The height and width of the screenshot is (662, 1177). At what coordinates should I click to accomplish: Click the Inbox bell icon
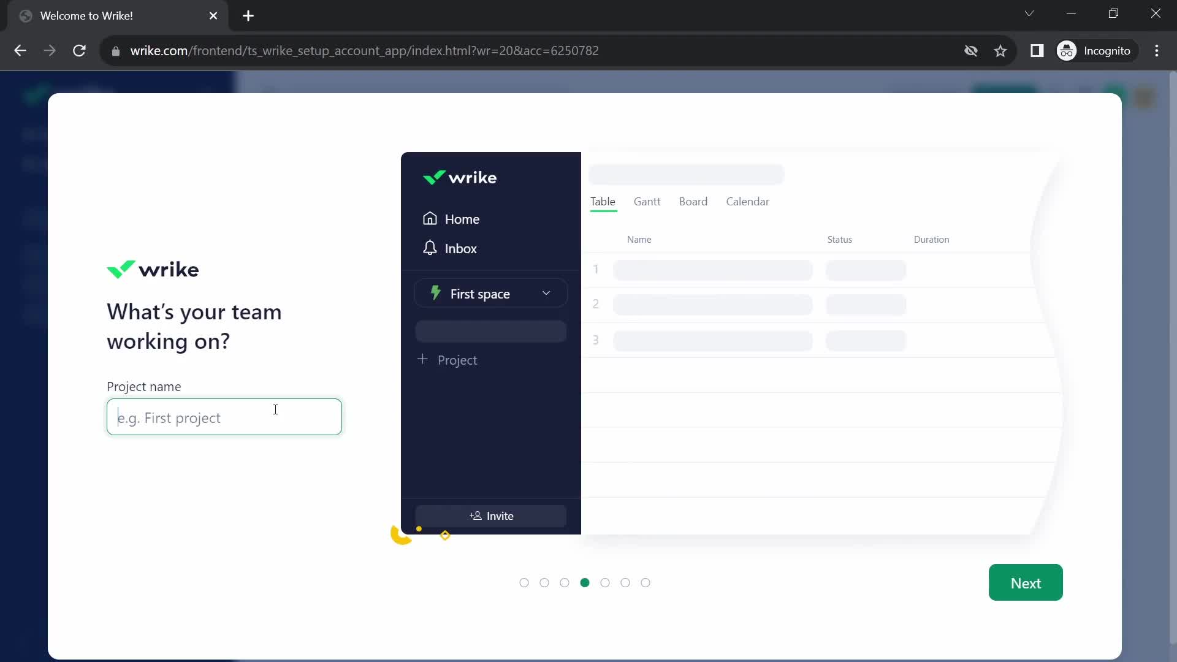pos(430,248)
